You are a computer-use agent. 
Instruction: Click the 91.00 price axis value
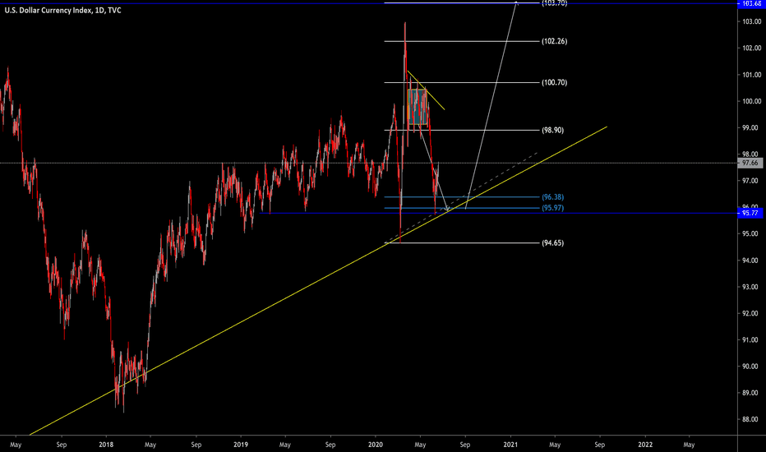click(x=751, y=339)
